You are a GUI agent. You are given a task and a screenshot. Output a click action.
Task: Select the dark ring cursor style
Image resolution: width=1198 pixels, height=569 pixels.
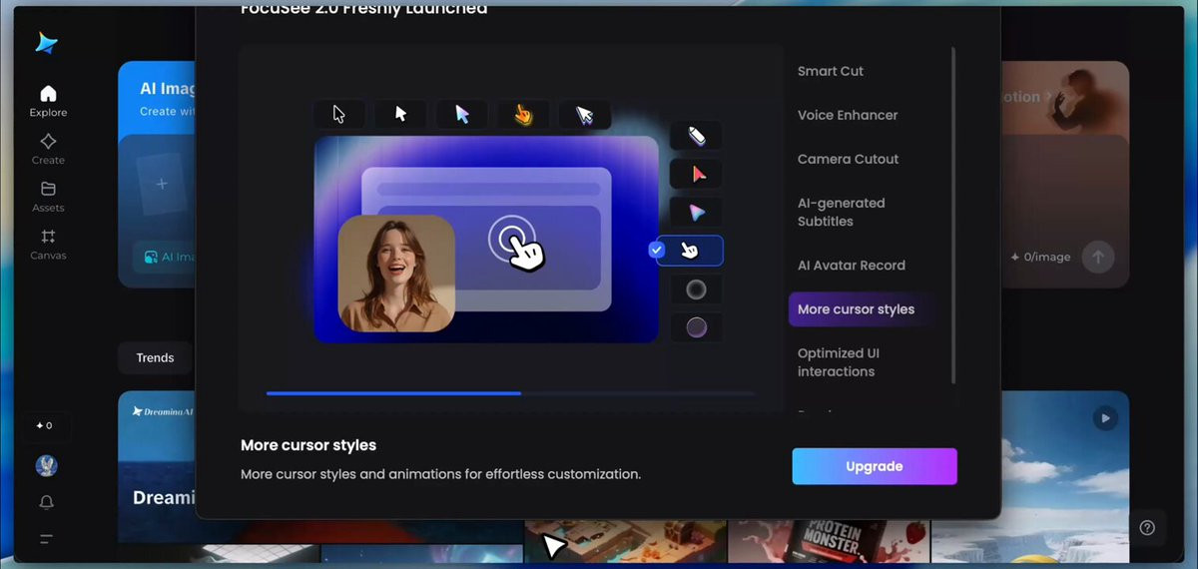tap(696, 289)
